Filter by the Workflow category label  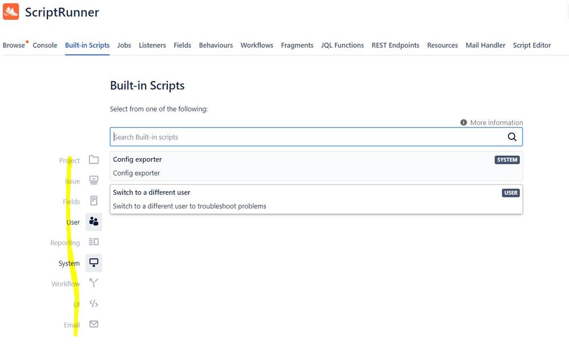coord(66,284)
